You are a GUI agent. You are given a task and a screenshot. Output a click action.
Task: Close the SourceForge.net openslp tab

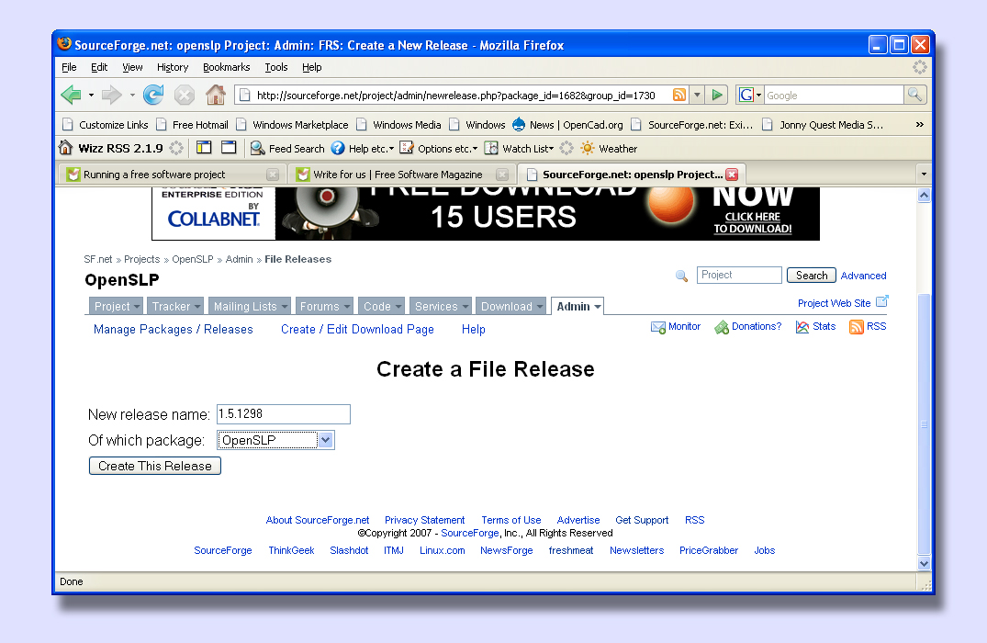[732, 175]
